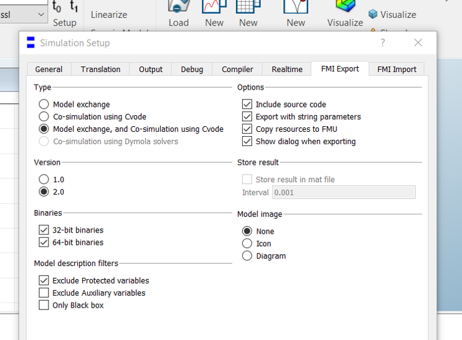Open the Output tab
Screen dimensions: 462x340
click(x=151, y=70)
